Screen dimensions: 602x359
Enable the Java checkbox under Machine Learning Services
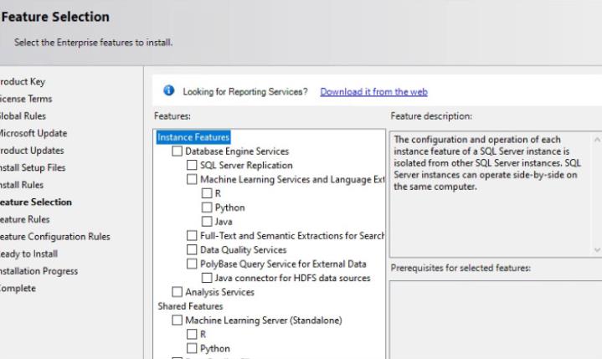[x=207, y=221]
